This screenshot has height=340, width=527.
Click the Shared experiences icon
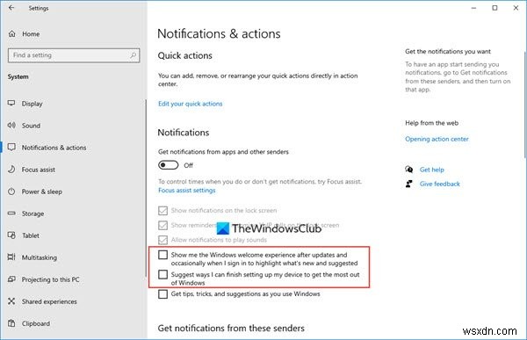click(11, 301)
